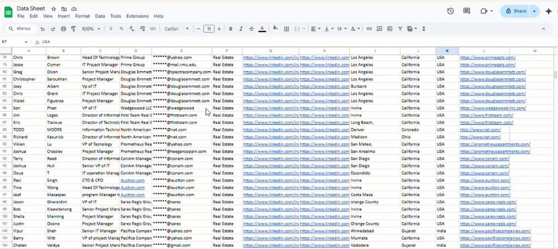Image resolution: width=558 pixels, height=249 pixels.
Task: Open the fill color bucket
Action: [275, 28]
